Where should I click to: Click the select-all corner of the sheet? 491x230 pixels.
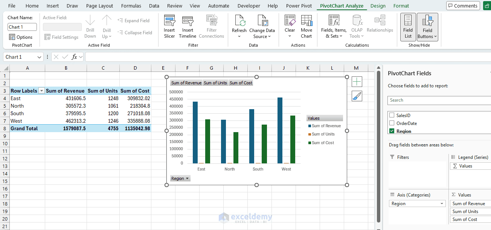point(5,68)
